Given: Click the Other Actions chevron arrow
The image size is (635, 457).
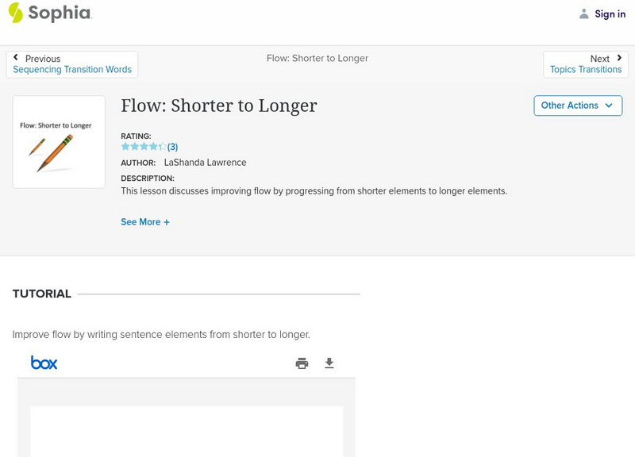Looking at the screenshot, I should tap(609, 106).
